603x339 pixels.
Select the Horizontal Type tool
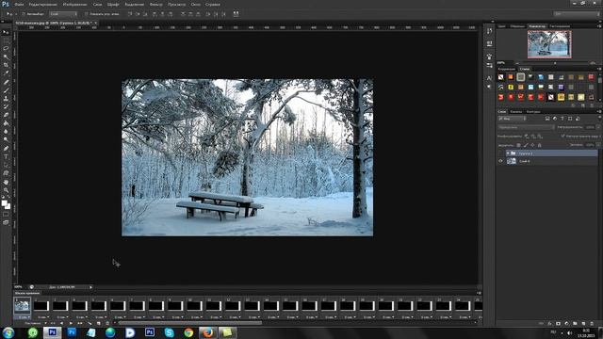(6, 157)
